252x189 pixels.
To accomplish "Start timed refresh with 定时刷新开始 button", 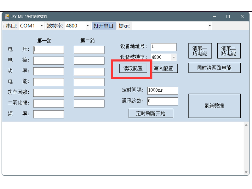I will click(x=151, y=113).
